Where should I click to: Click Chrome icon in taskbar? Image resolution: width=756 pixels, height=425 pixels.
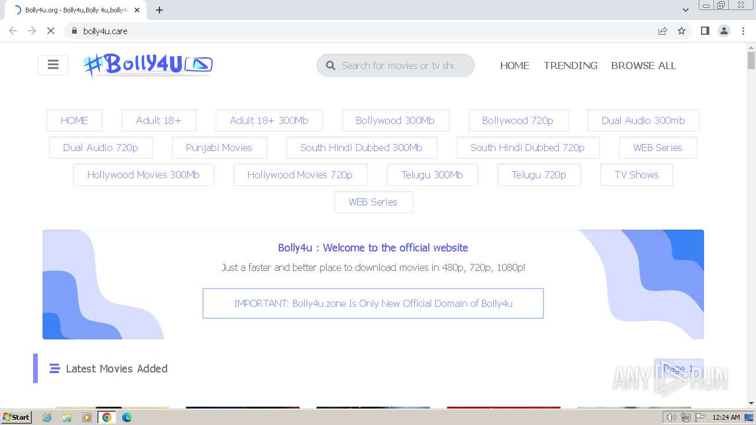pos(107,417)
